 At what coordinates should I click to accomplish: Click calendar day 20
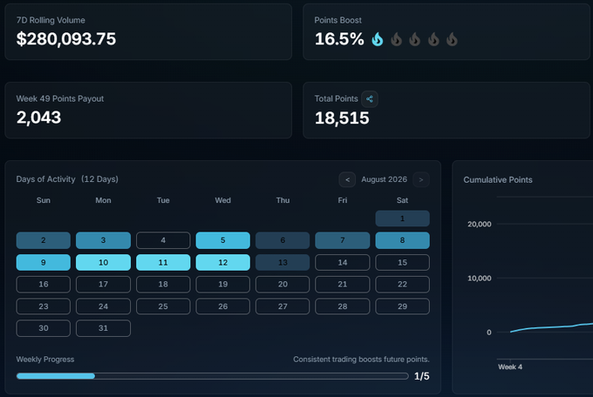click(x=283, y=284)
